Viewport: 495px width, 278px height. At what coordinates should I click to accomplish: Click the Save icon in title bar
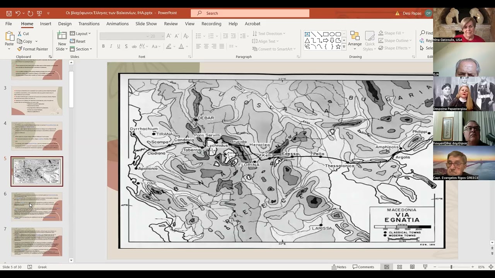click(x=9, y=13)
